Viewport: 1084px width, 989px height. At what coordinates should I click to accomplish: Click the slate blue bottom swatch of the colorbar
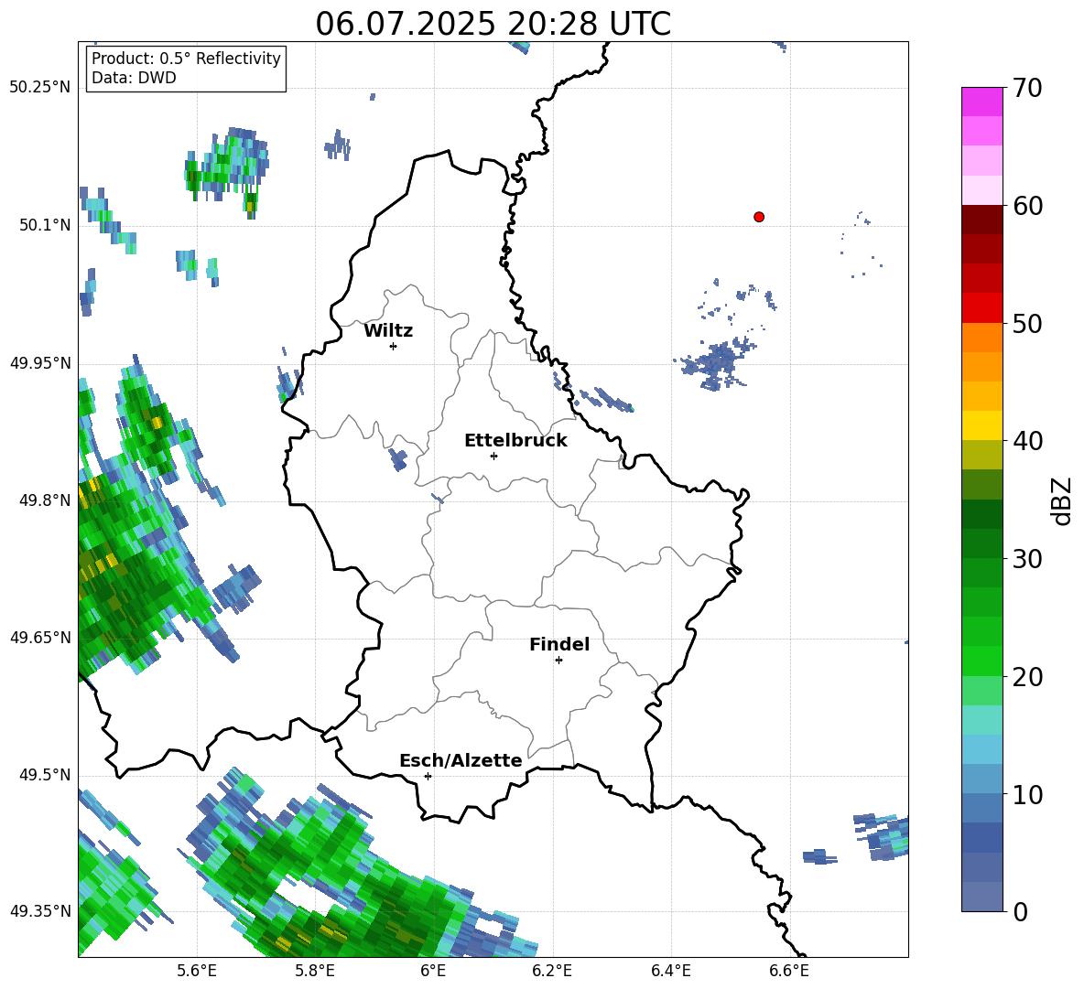click(981, 898)
